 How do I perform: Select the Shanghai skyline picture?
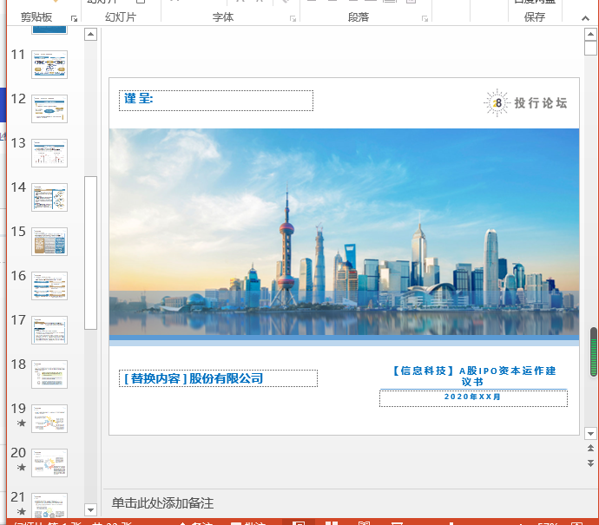(344, 233)
